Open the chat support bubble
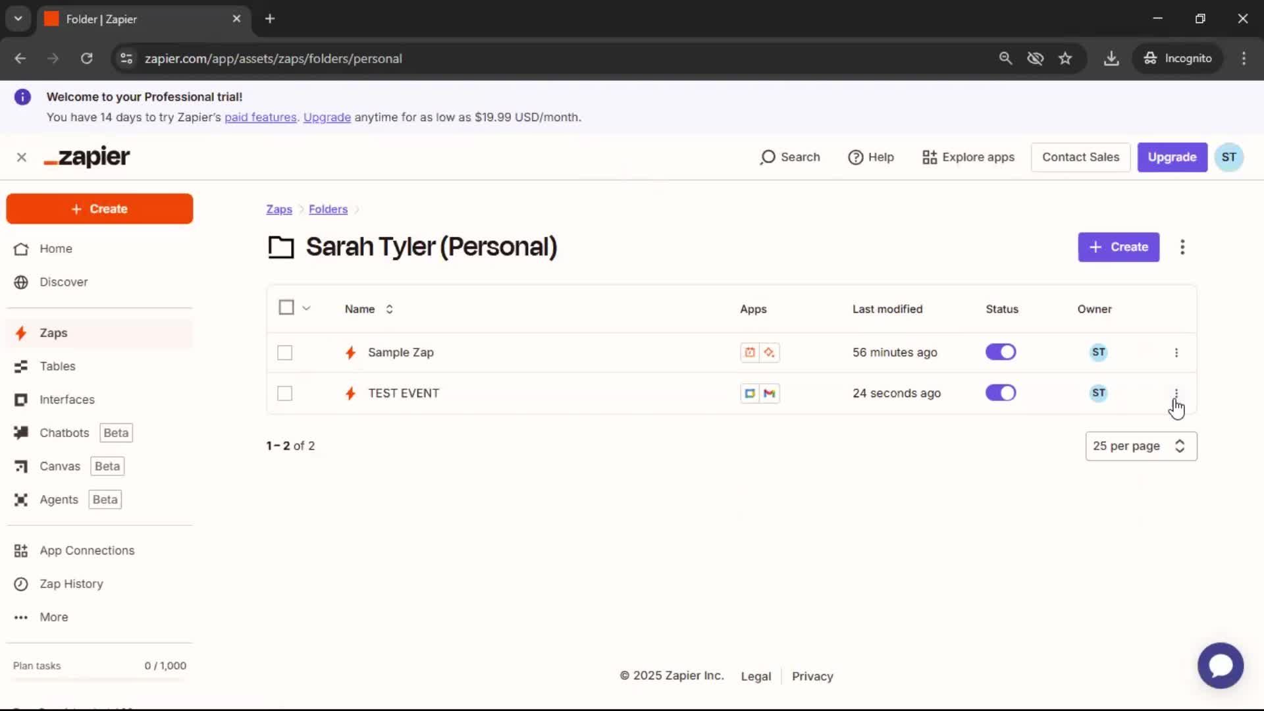 tap(1220, 666)
